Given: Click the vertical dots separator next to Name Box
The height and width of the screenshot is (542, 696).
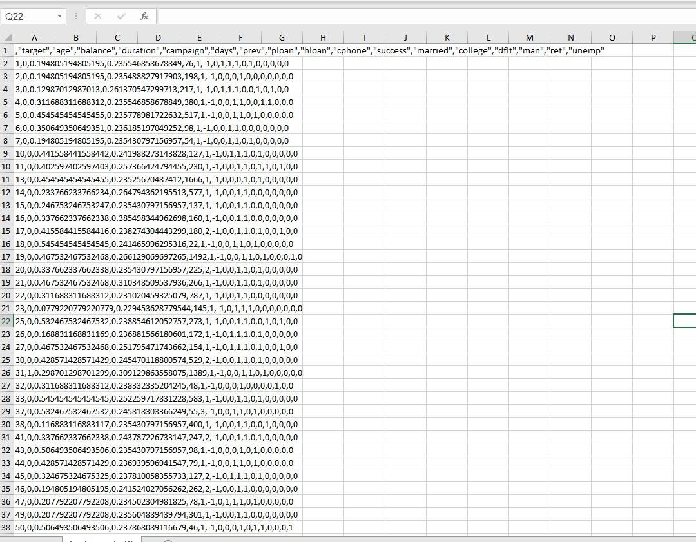Looking at the screenshot, I should tap(75, 16).
